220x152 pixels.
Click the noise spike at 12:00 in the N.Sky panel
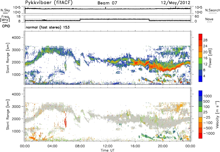point(106,8)
